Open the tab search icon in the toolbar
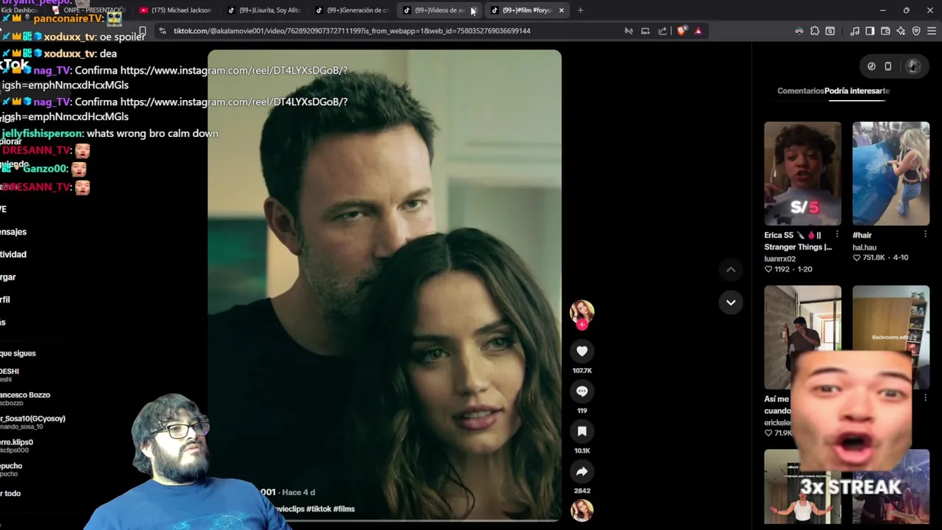The image size is (942, 530). click(x=830, y=31)
